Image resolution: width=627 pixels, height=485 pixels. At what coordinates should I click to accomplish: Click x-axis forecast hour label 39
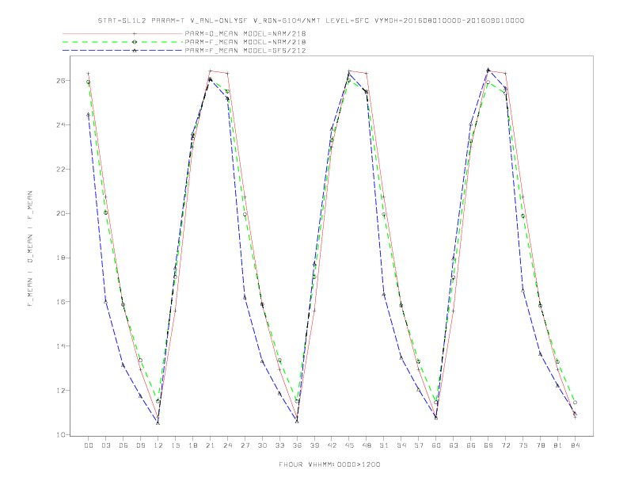pos(314,445)
